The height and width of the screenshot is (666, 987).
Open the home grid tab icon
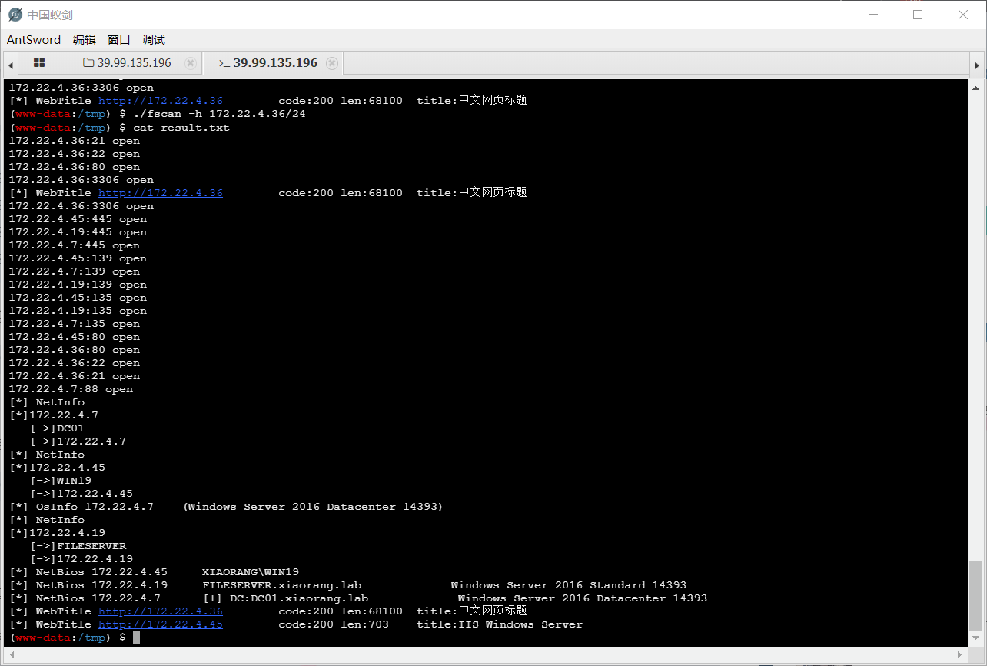39,63
